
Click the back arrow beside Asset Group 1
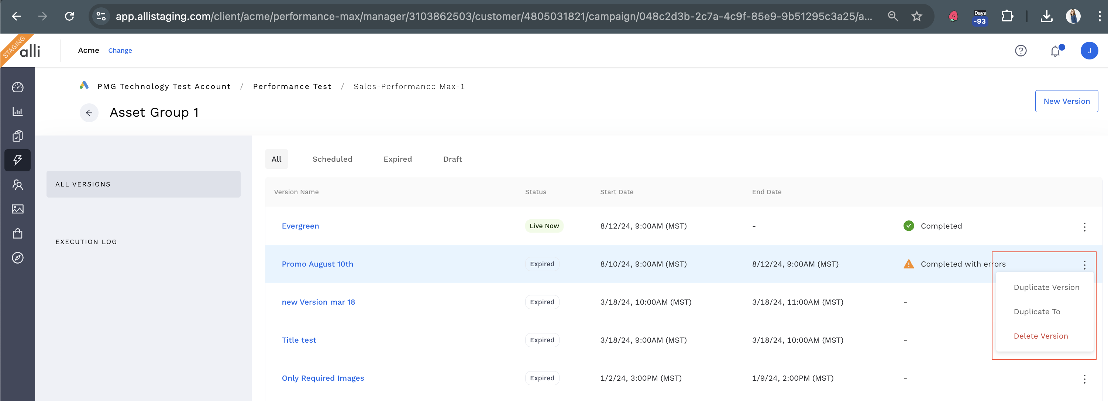(x=89, y=113)
